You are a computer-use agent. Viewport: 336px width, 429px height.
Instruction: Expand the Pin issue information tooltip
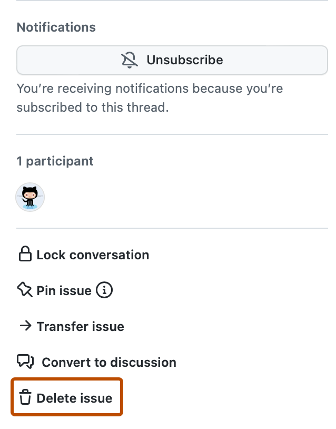click(x=104, y=290)
